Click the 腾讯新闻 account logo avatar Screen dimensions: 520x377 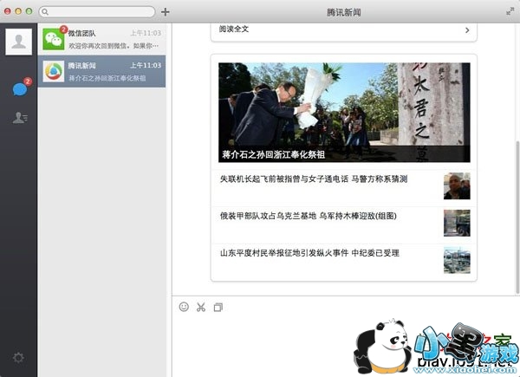[54, 71]
